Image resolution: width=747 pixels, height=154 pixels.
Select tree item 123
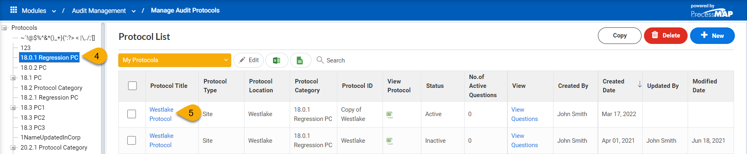click(x=25, y=48)
